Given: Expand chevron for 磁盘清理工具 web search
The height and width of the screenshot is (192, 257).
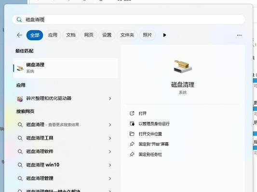Looking at the screenshot, I should [110, 138].
